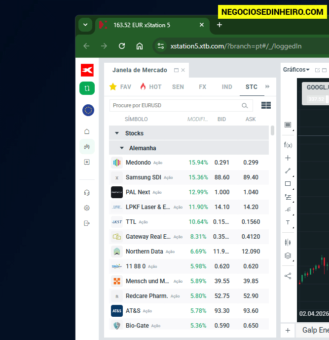This screenshot has height=340, width=329.
Task: Switch to the FX tab
Action: (203, 87)
